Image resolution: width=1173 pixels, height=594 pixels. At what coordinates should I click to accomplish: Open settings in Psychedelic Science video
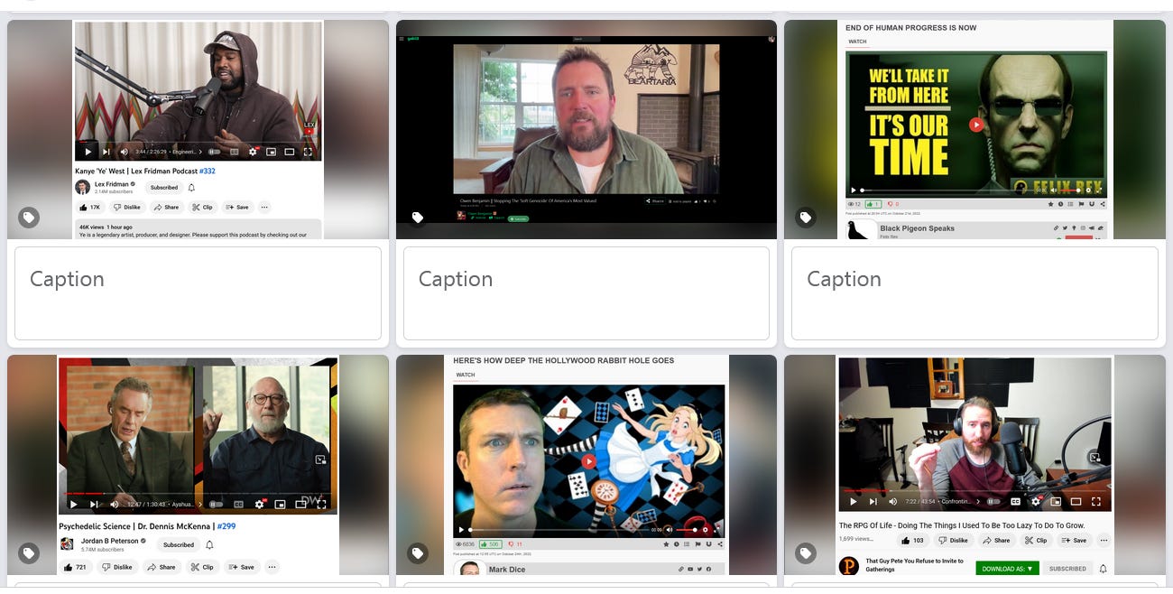[x=260, y=504]
